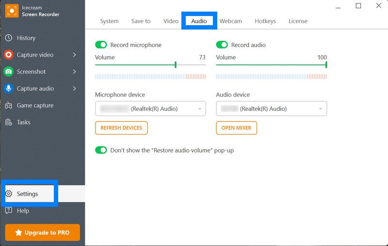Screen dimensions: 388x246
Task: Open Game capture via the gamepad icon
Action: [x=8, y=106]
